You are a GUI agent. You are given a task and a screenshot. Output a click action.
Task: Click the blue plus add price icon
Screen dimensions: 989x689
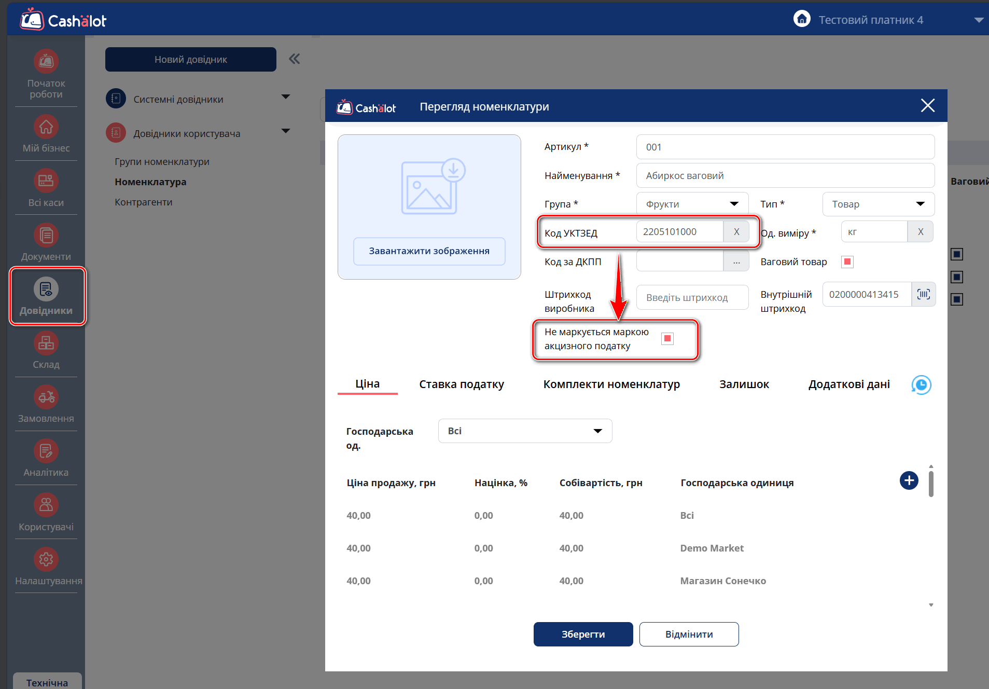click(x=909, y=480)
